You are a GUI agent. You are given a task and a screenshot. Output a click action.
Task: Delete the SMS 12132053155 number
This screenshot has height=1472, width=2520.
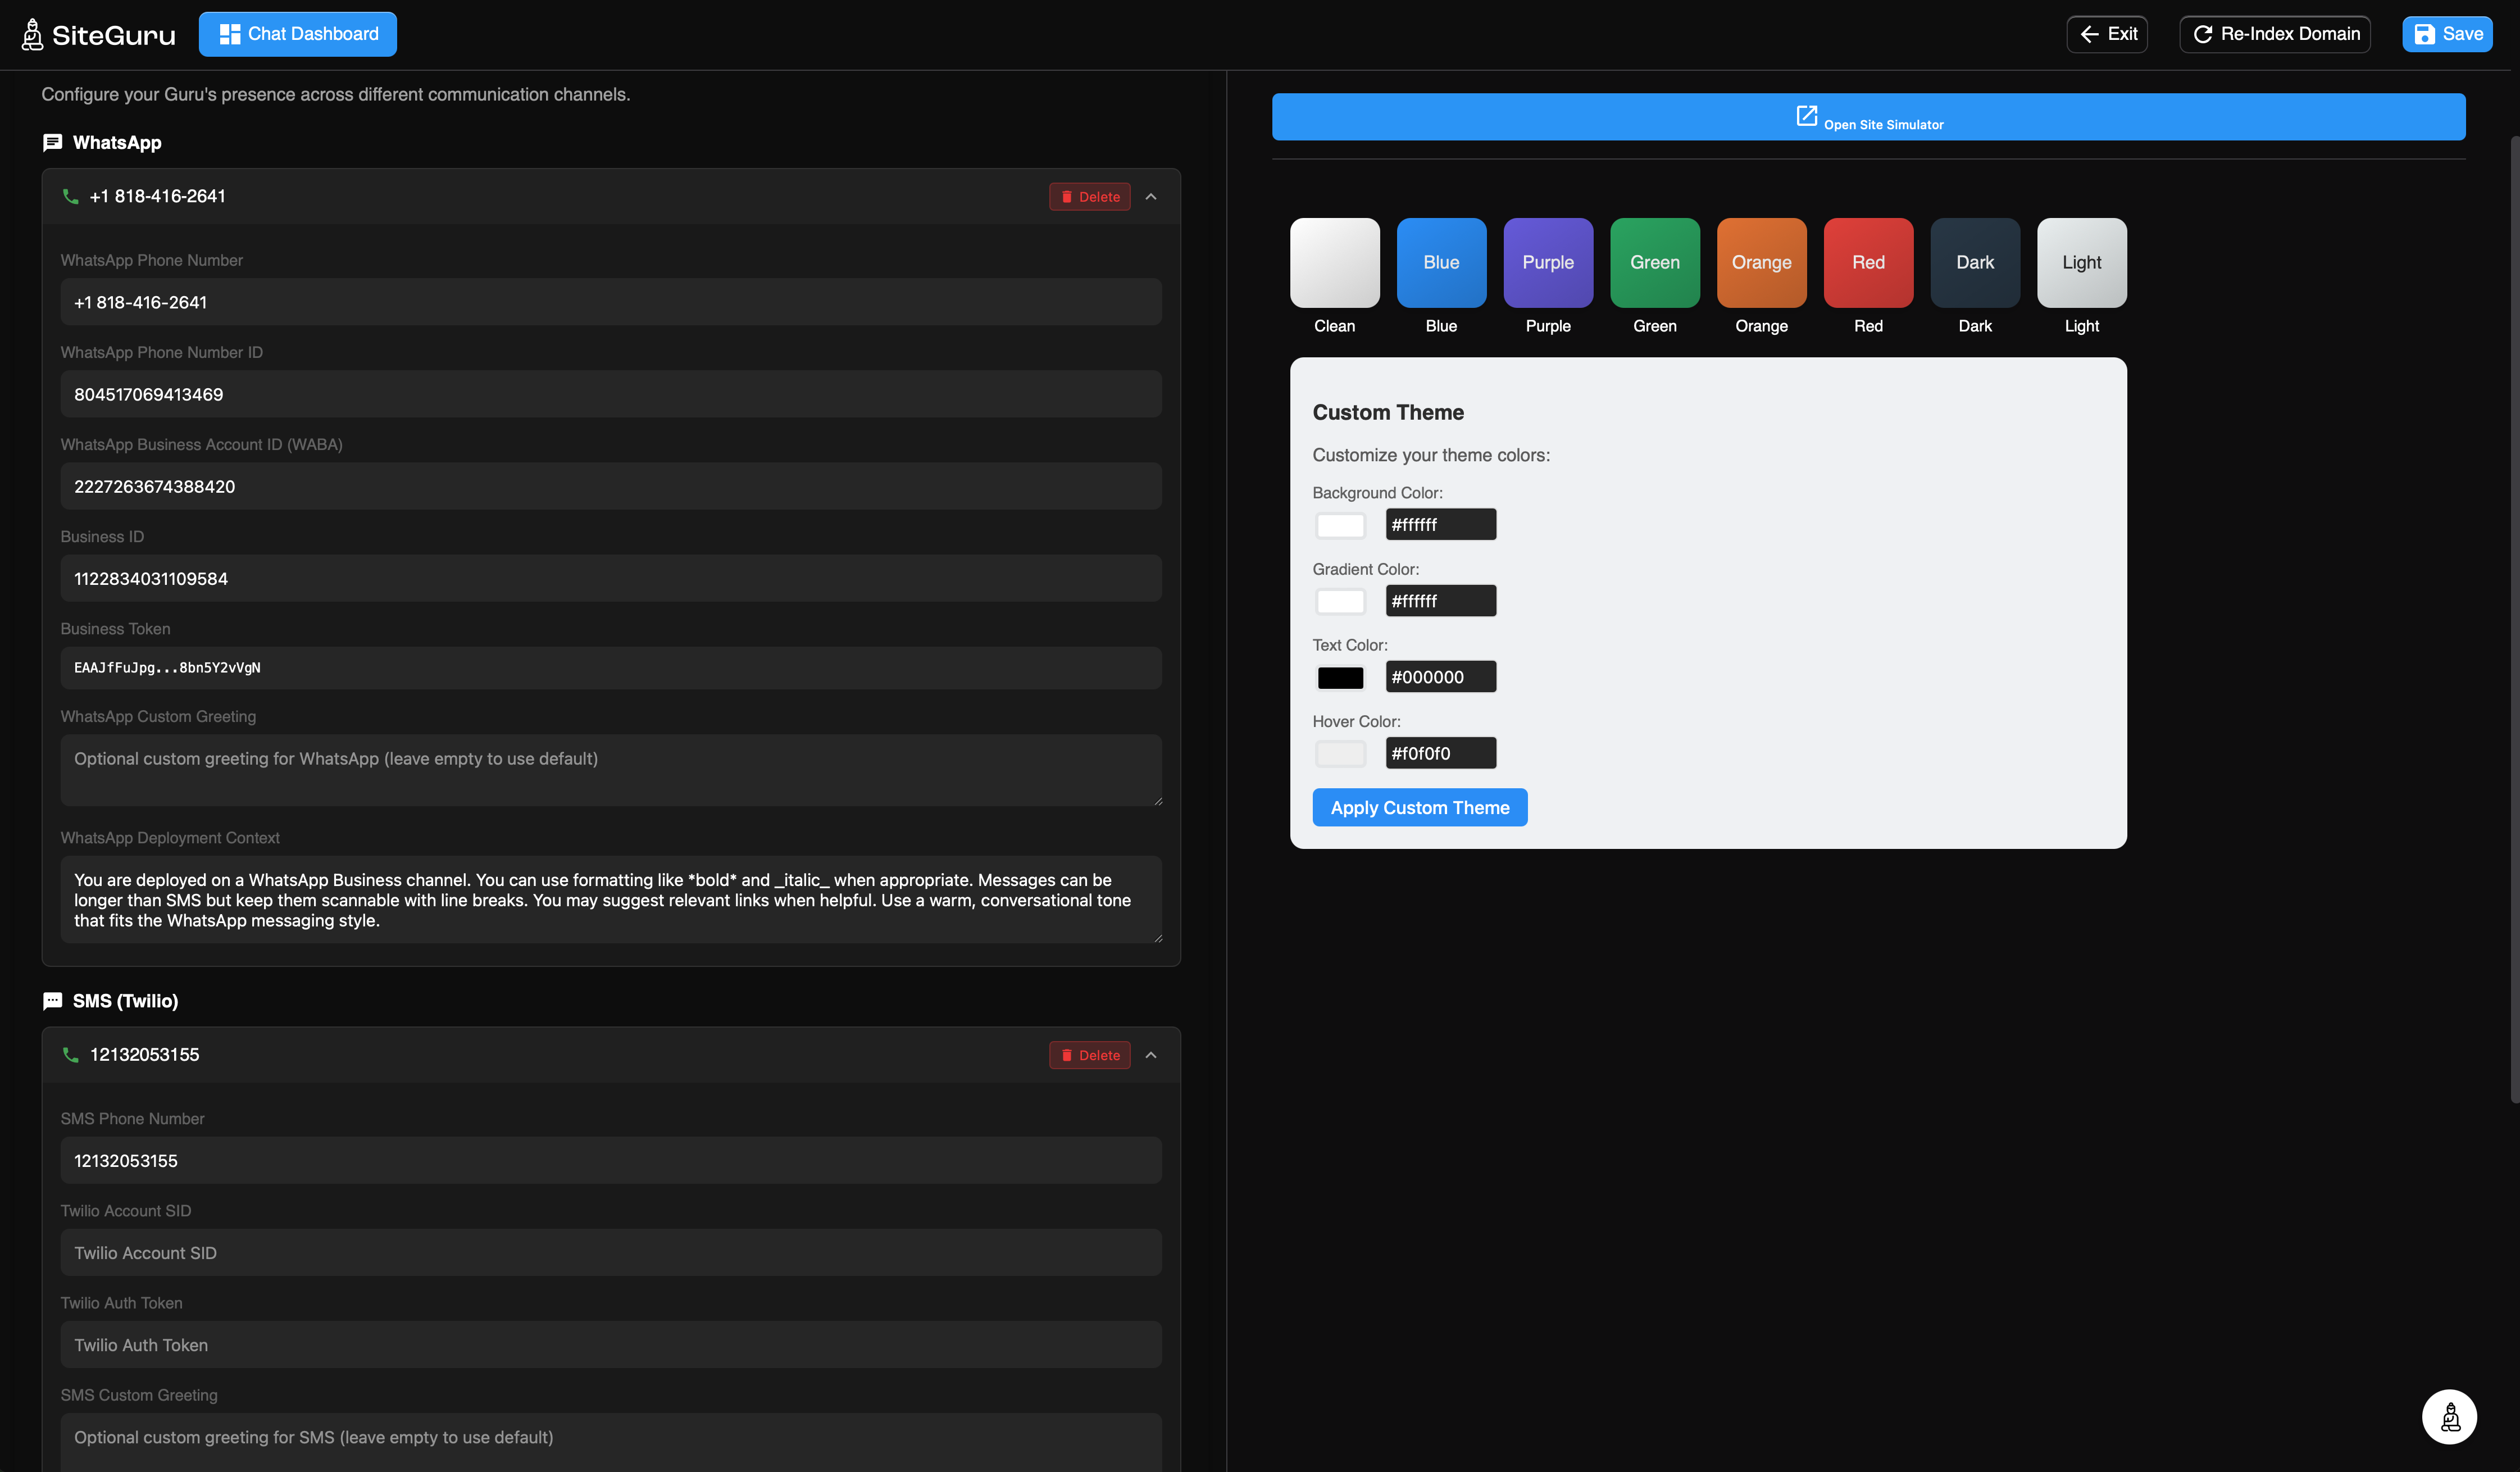point(1089,1055)
